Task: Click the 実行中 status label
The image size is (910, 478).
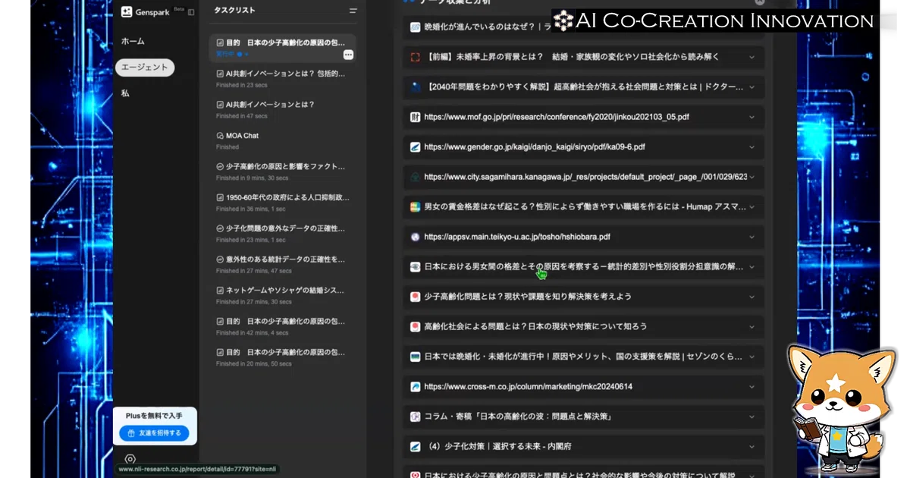Action: 224,55
